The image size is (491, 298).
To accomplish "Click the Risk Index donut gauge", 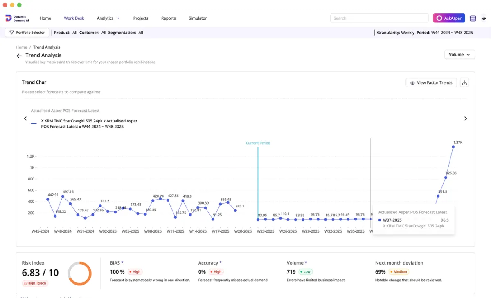I will pyautogui.click(x=79, y=274).
